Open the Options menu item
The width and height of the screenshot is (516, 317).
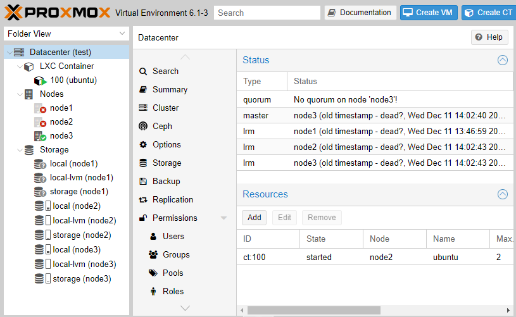point(167,144)
